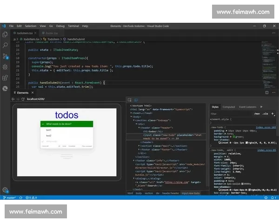
Task: Switch to the Event Listeners tab
Action: point(248,107)
